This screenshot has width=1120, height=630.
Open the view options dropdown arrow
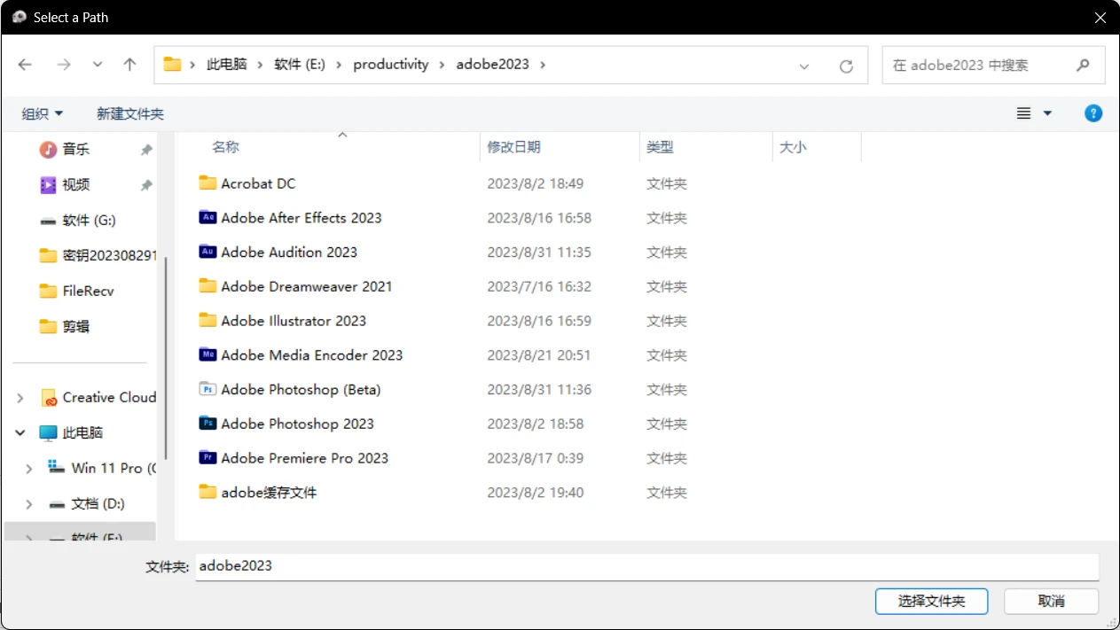pyautogui.click(x=1047, y=113)
